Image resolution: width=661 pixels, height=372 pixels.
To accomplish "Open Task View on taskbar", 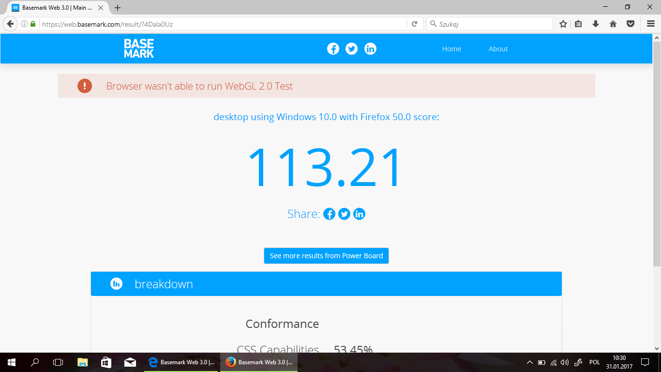I will click(x=58, y=362).
